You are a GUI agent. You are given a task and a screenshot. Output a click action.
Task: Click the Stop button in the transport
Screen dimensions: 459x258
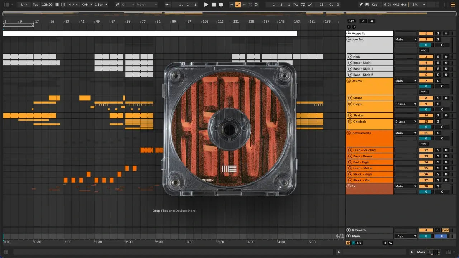pyautogui.click(x=213, y=5)
